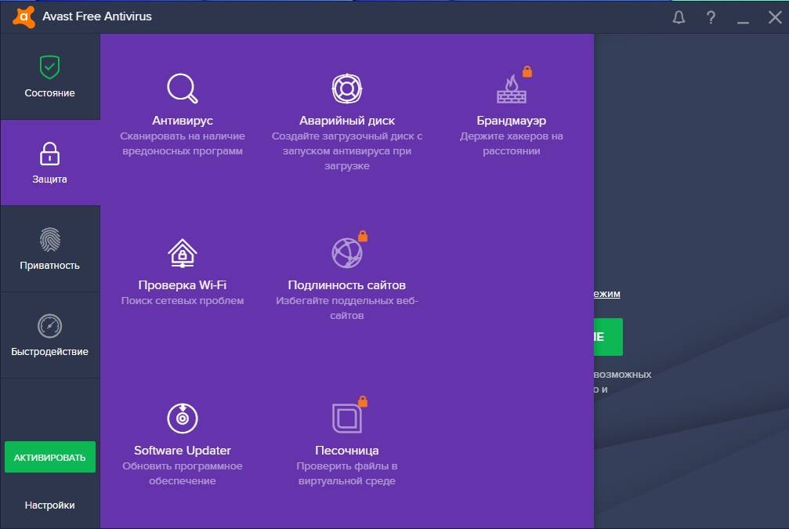Click the Software Updater disc icon
789x529 pixels.
pos(182,418)
